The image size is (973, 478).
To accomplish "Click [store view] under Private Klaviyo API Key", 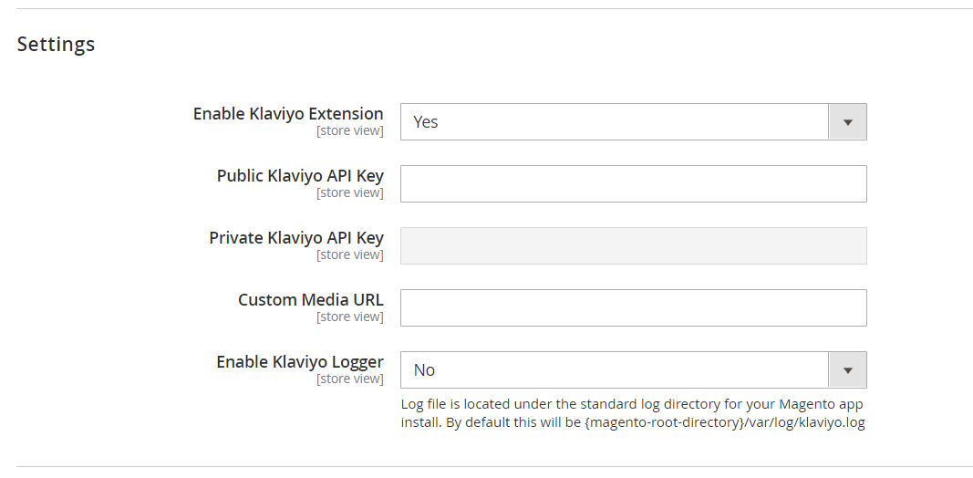I will point(350,255).
